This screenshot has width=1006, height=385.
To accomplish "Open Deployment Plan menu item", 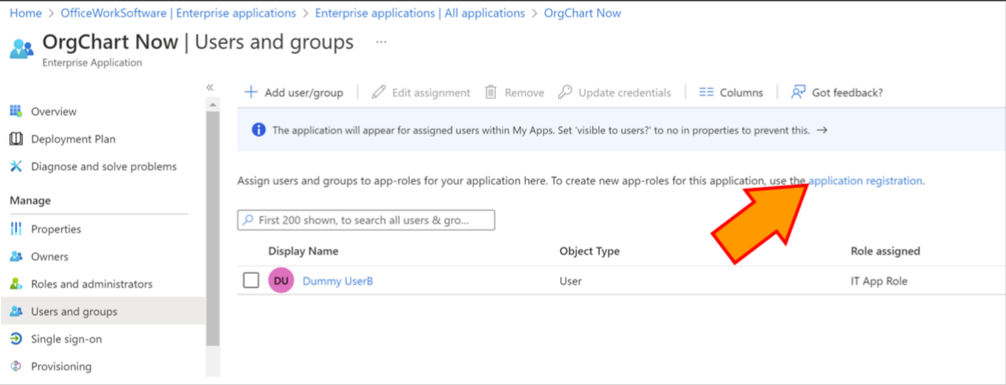I will click(73, 139).
